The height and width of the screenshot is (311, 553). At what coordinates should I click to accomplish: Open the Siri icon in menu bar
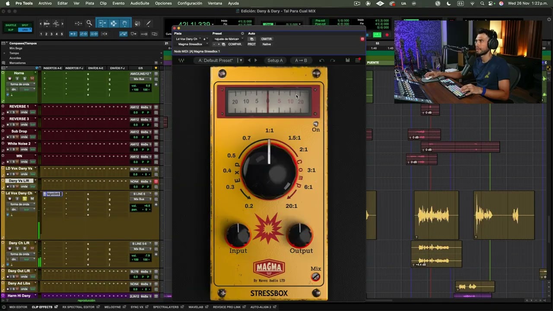[x=501, y=3]
